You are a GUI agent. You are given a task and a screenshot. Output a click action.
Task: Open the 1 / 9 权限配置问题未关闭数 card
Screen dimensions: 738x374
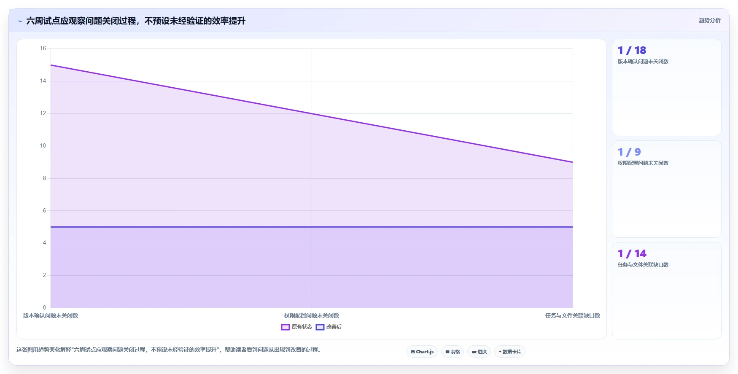(667, 189)
